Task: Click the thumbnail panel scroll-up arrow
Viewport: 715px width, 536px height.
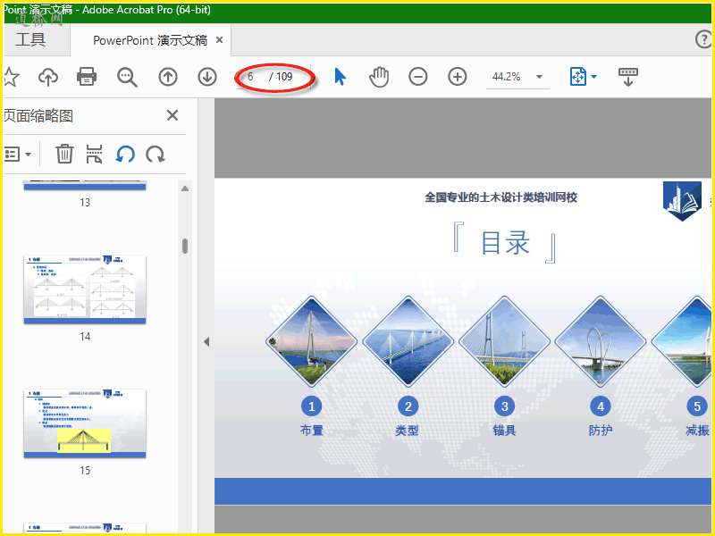Action: [185, 188]
